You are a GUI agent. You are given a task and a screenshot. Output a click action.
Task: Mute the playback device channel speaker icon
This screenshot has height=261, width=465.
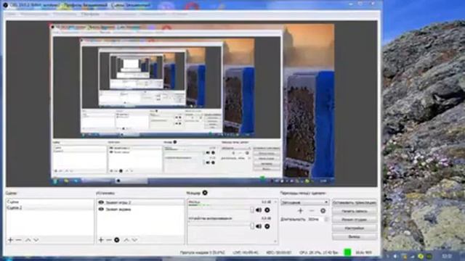(x=259, y=226)
